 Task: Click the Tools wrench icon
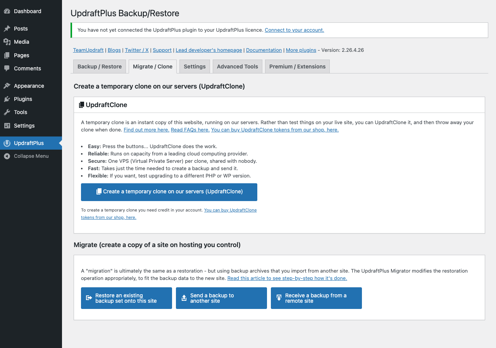[x=7, y=112]
